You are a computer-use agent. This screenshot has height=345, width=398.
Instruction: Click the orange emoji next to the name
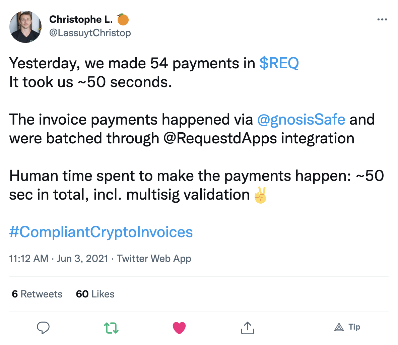(x=123, y=20)
